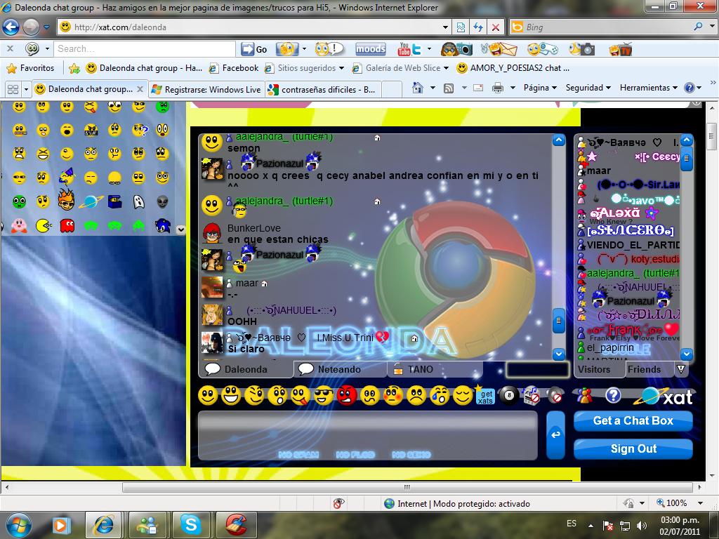Image resolution: width=719 pixels, height=539 pixels.
Task: Select the Sonic emoticon in the smiley panel
Action: (162, 225)
